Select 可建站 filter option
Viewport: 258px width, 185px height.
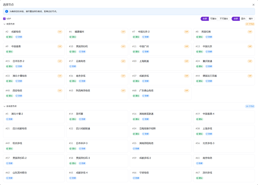[213, 19]
